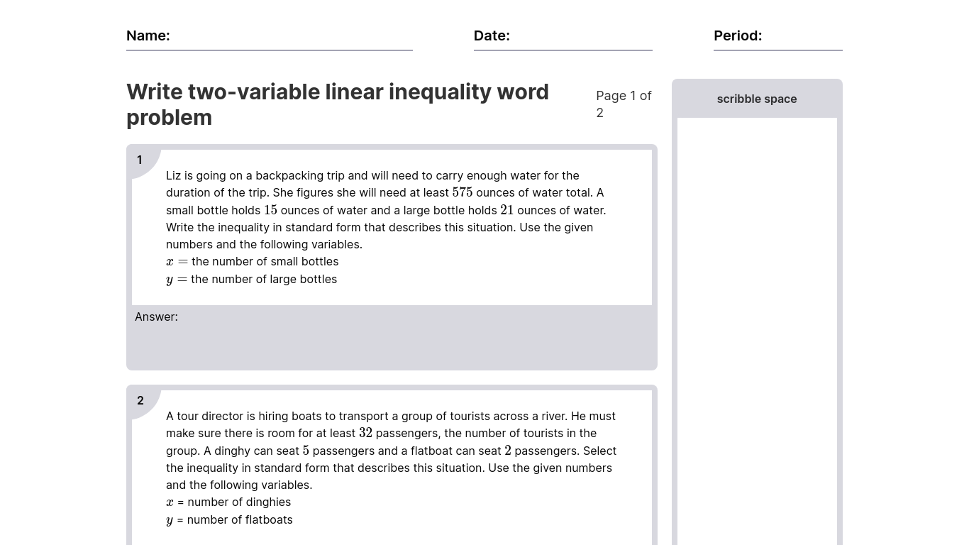Click the scribble space header
This screenshot has width=969, height=545.
pos(757,99)
